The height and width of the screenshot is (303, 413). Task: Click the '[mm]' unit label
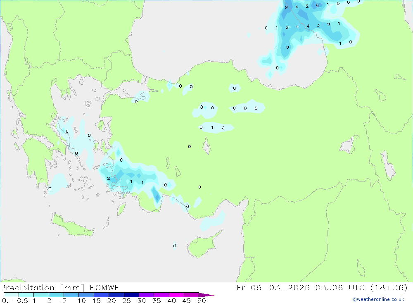pyautogui.click(x=72, y=288)
